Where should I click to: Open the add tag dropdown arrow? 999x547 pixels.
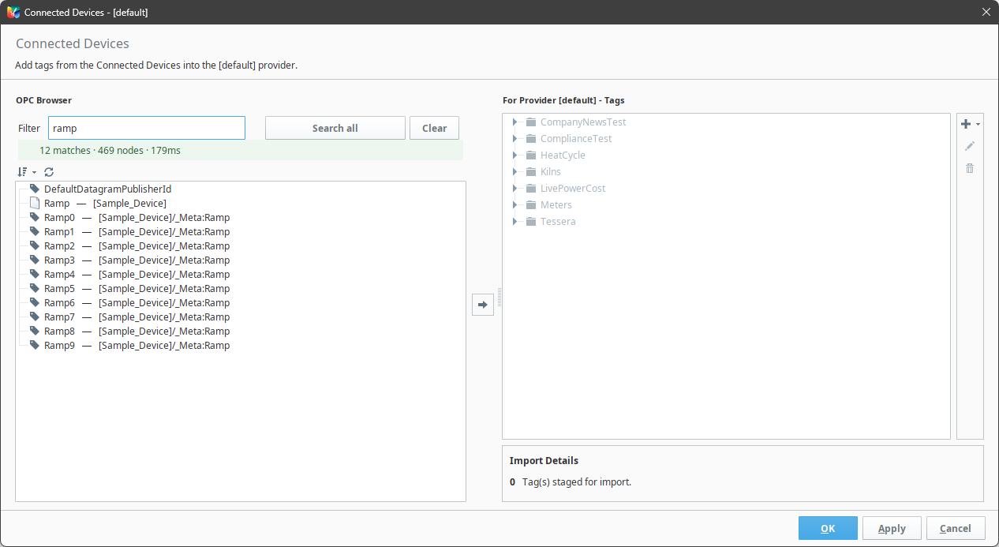(978, 125)
